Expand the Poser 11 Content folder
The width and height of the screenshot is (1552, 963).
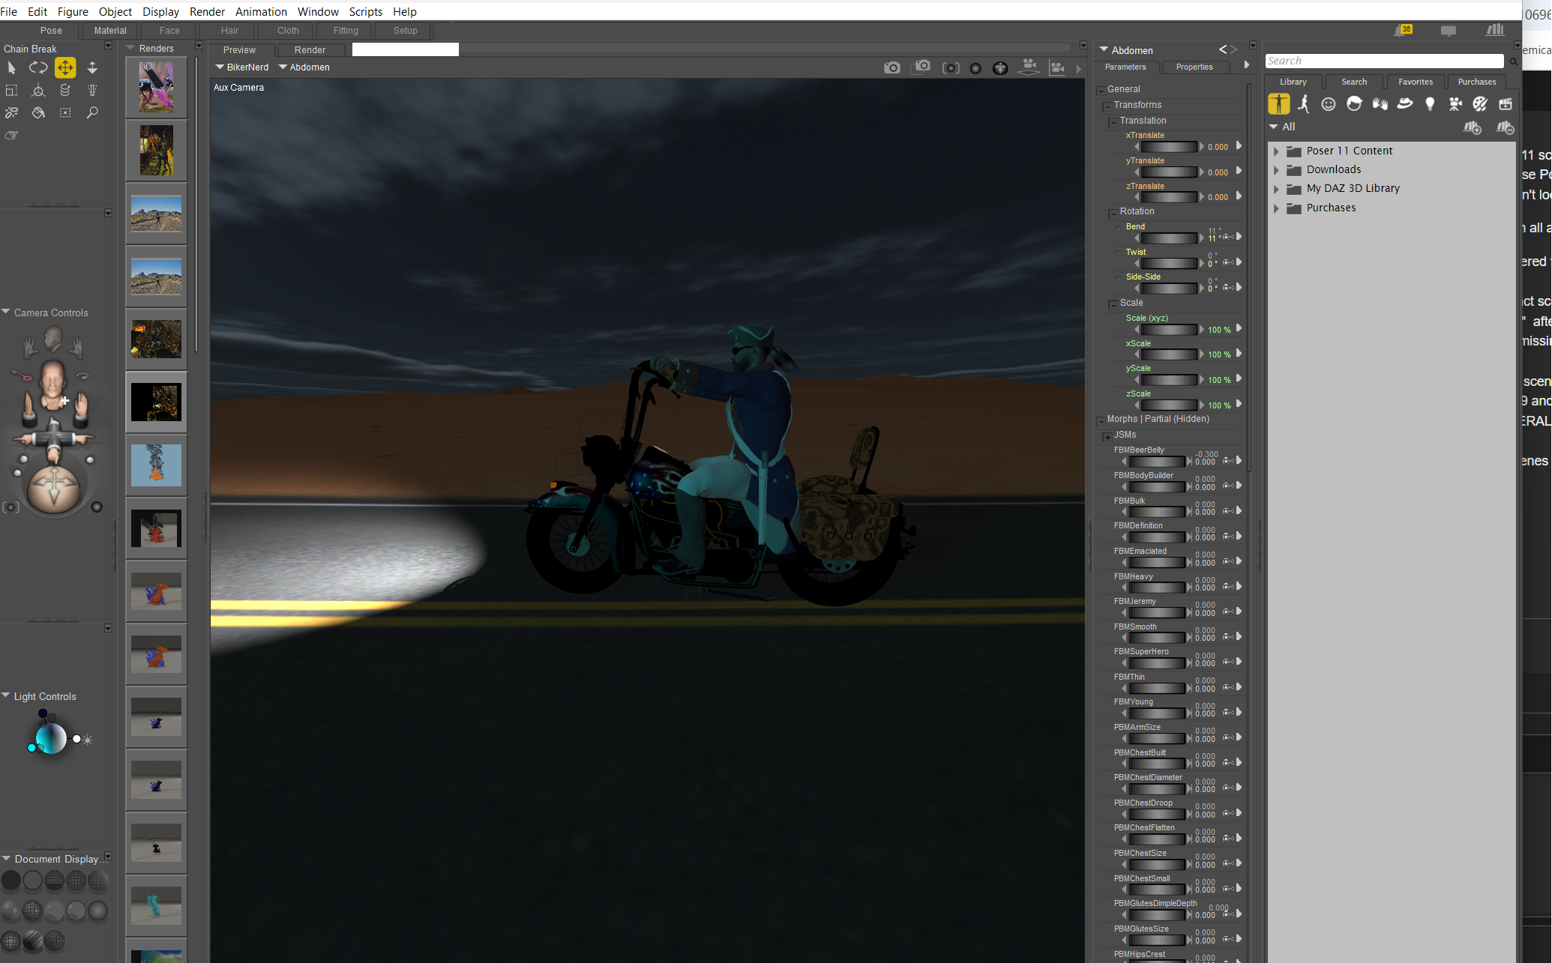pyautogui.click(x=1276, y=151)
